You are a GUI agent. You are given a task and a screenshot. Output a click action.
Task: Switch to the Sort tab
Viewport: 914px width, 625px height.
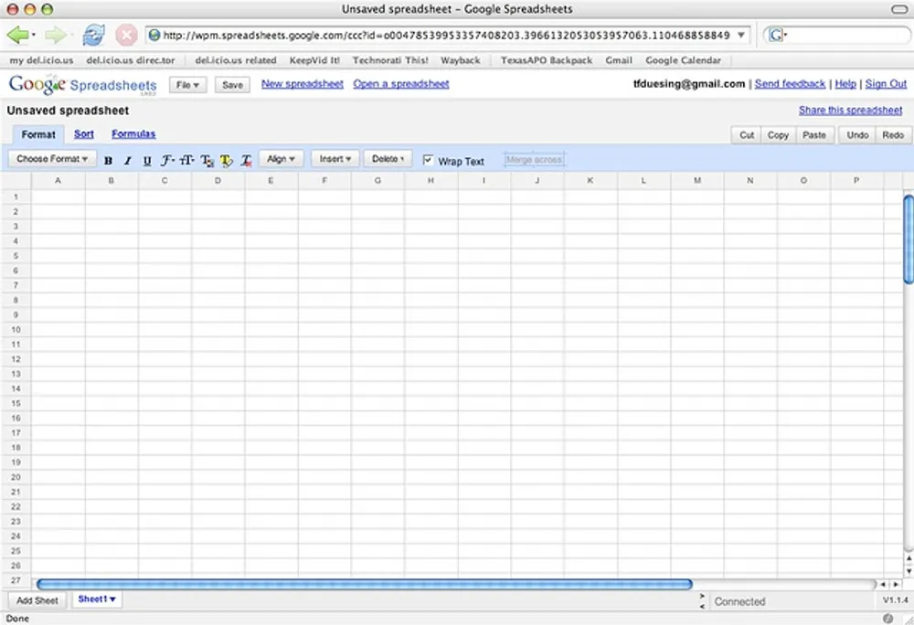pos(83,133)
